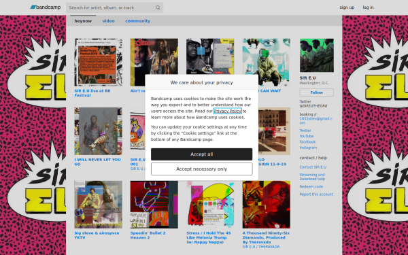
Task: Open SIR E.U live at BR Festival title link
Action: click(92, 93)
